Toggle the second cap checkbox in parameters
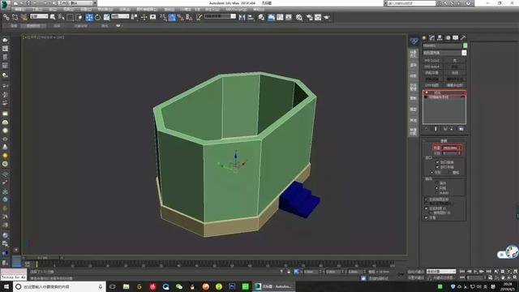 pyautogui.click(x=438, y=167)
